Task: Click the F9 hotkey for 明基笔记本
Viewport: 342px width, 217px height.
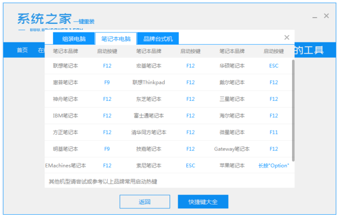Action: tap(107, 149)
